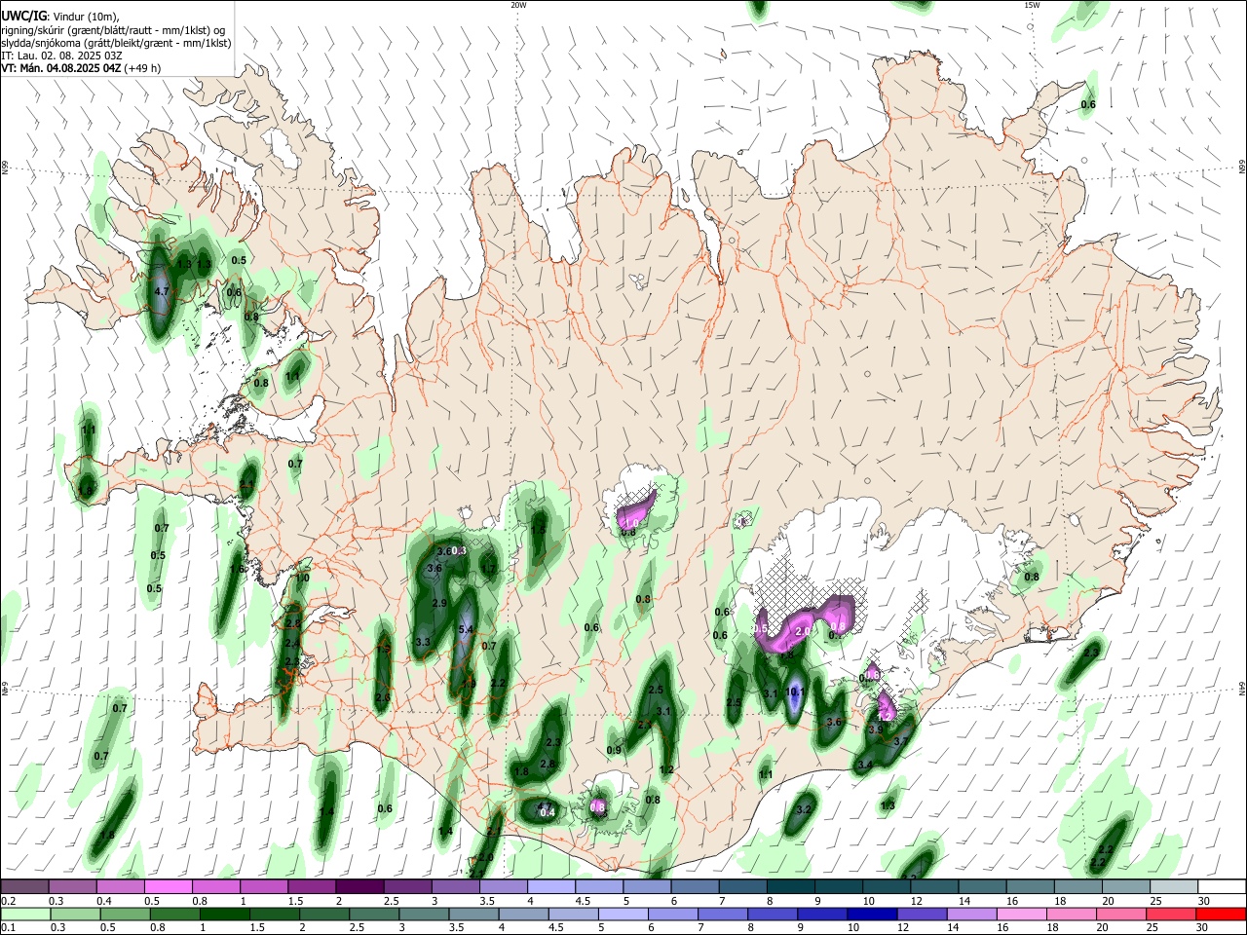
Task: Click the 15W longitude label
Action: (1033, 5)
